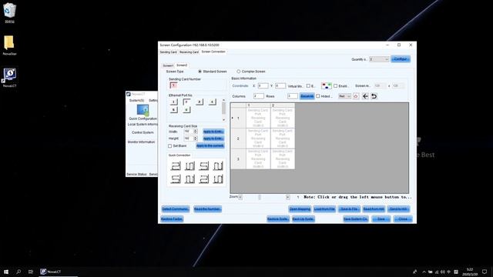This screenshot has height=277, width=493.
Task: Open the Quantity dropdown
Action: click(x=379, y=59)
